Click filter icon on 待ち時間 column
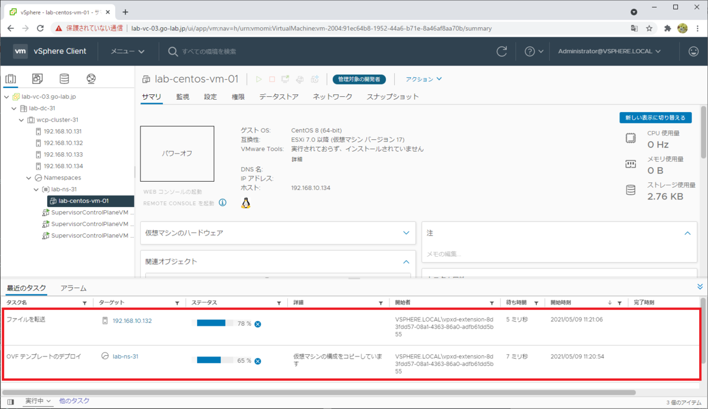Viewport: 708px width, 409px height. pyautogui.click(x=536, y=303)
